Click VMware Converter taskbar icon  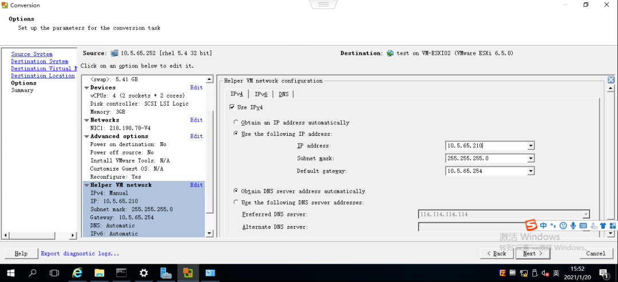click(188, 273)
